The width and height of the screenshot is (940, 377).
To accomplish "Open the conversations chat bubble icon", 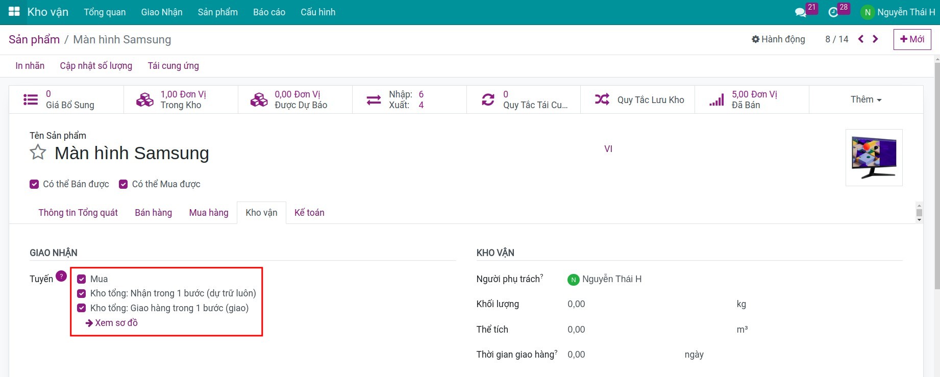I will 800,12.
